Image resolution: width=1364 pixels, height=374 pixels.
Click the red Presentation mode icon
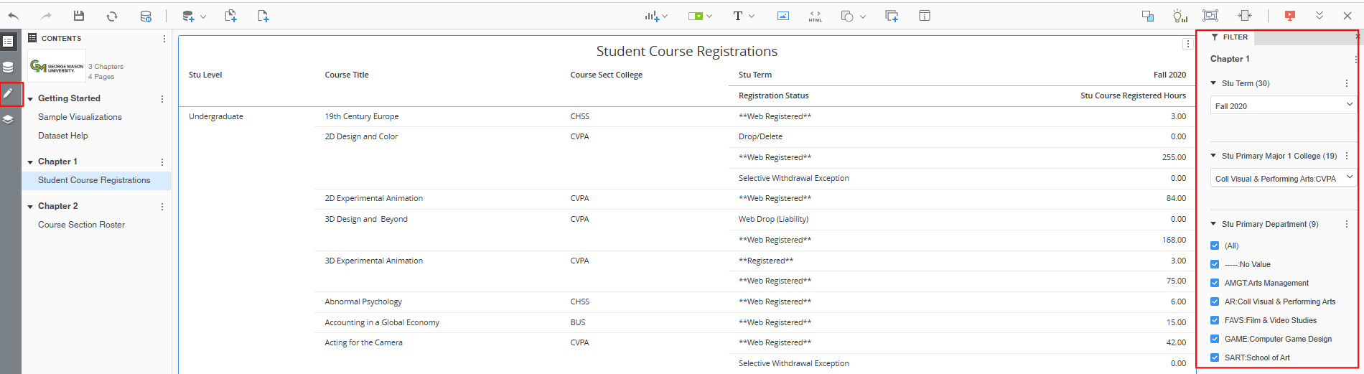coord(1289,16)
